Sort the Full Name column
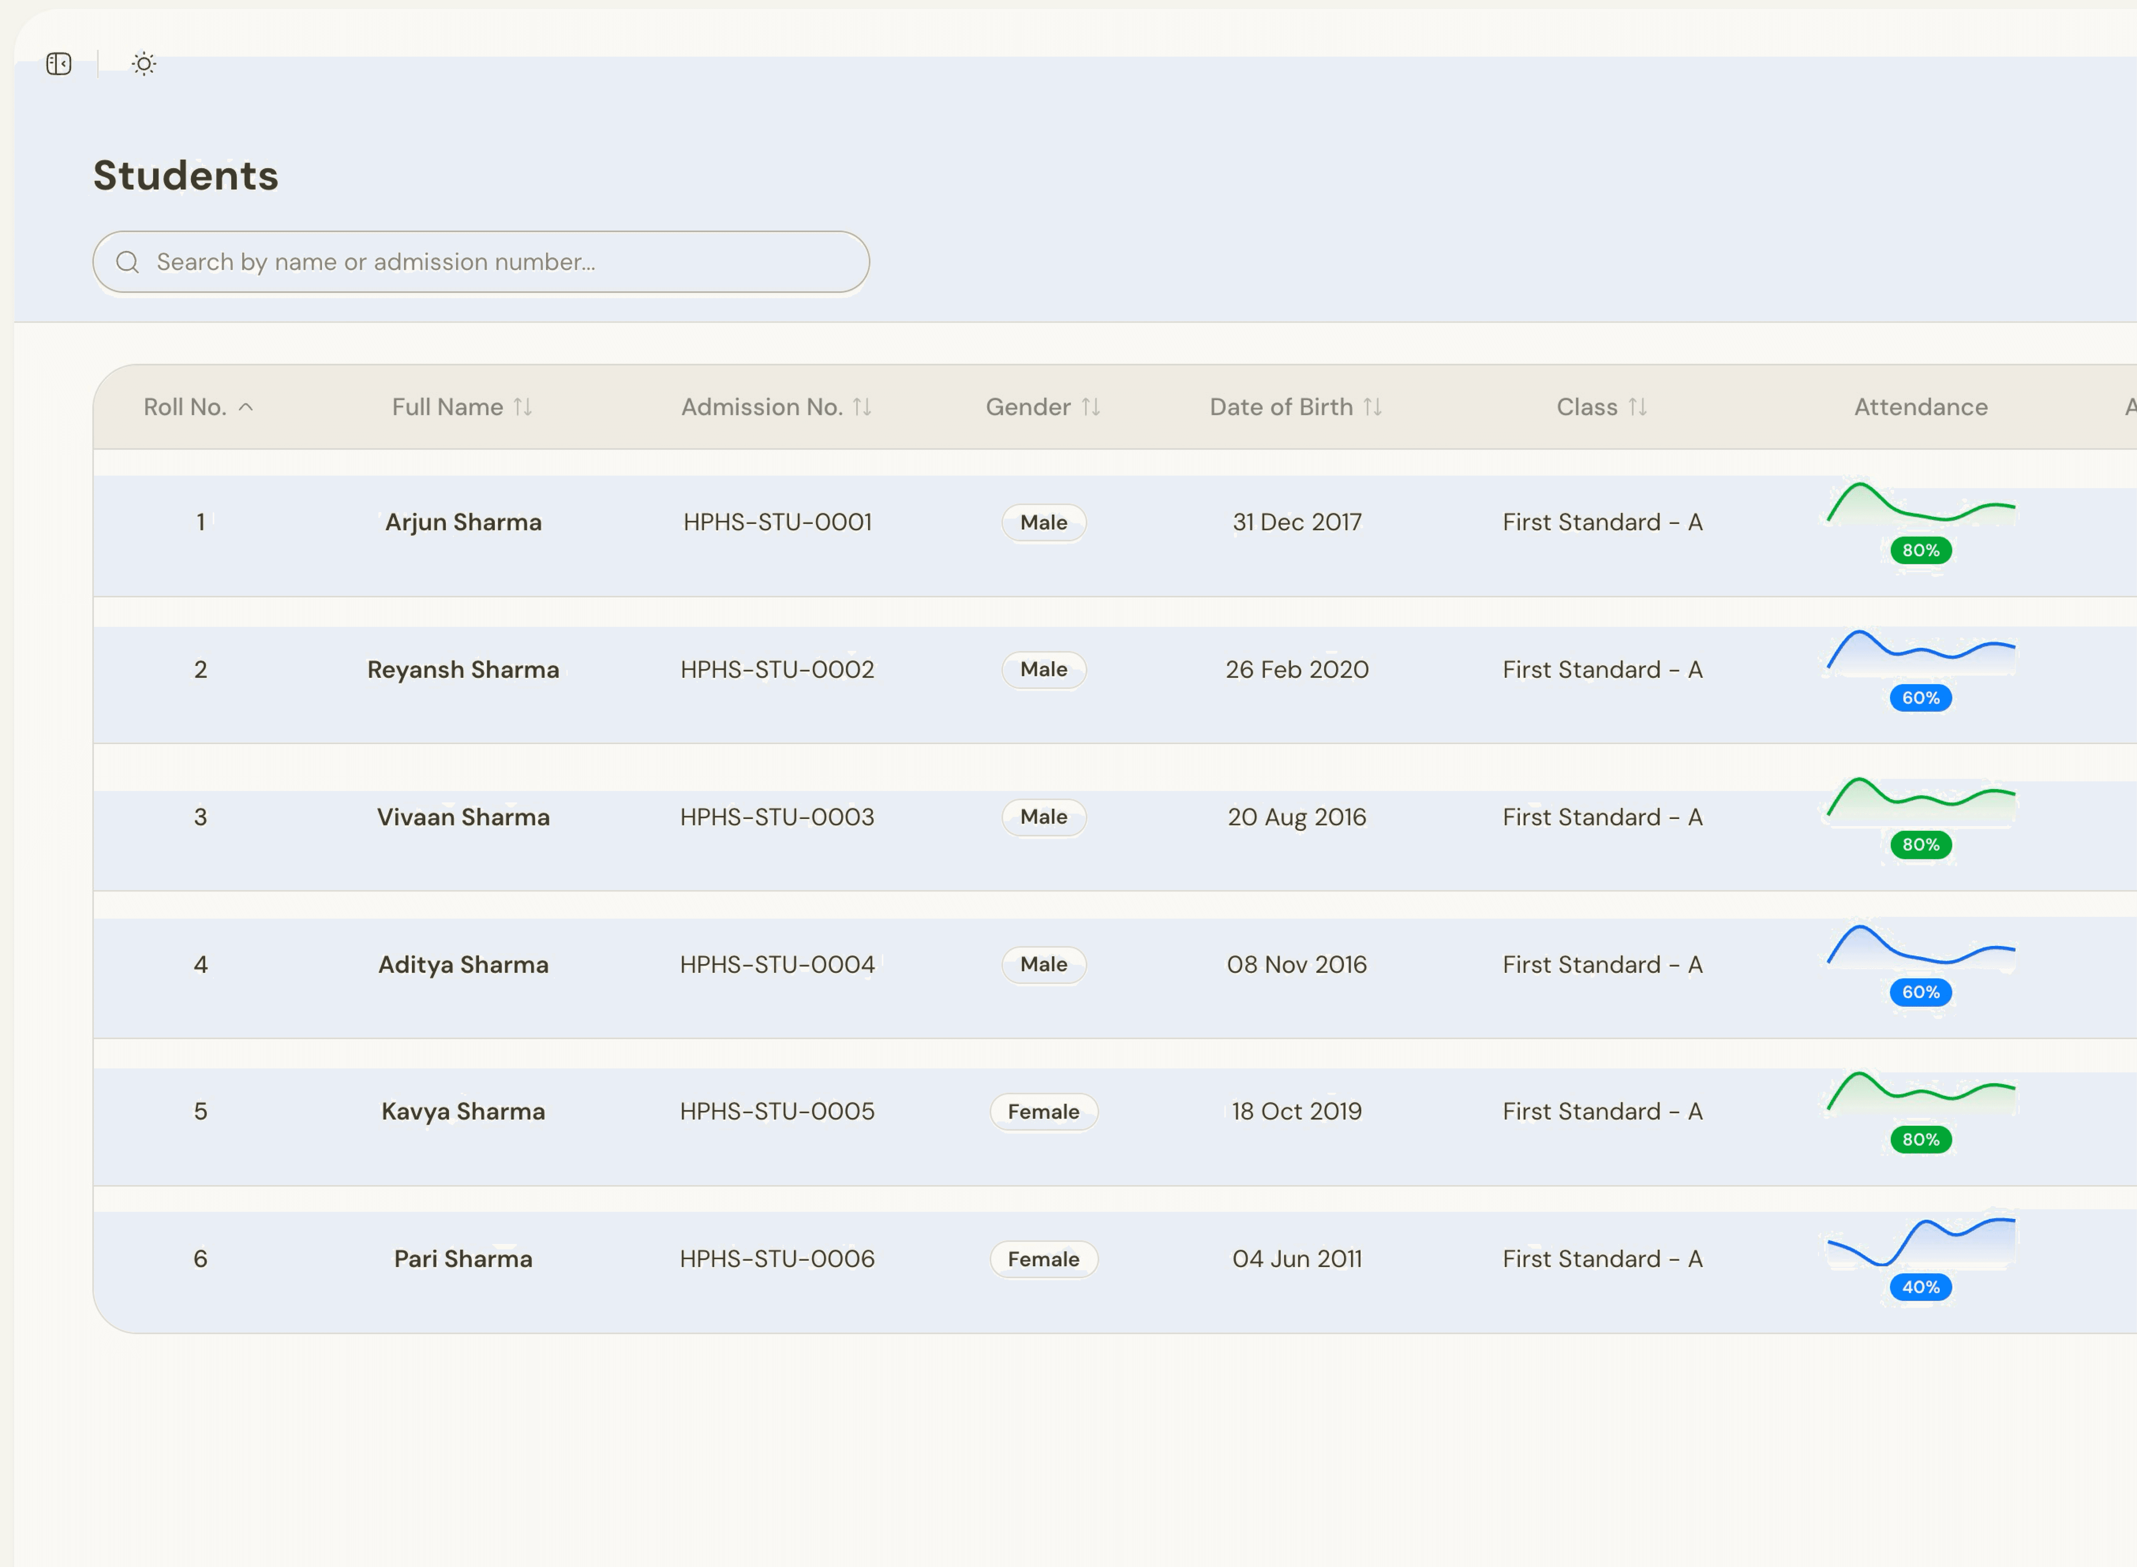The height and width of the screenshot is (1567, 2137). (x=523, y=407)
